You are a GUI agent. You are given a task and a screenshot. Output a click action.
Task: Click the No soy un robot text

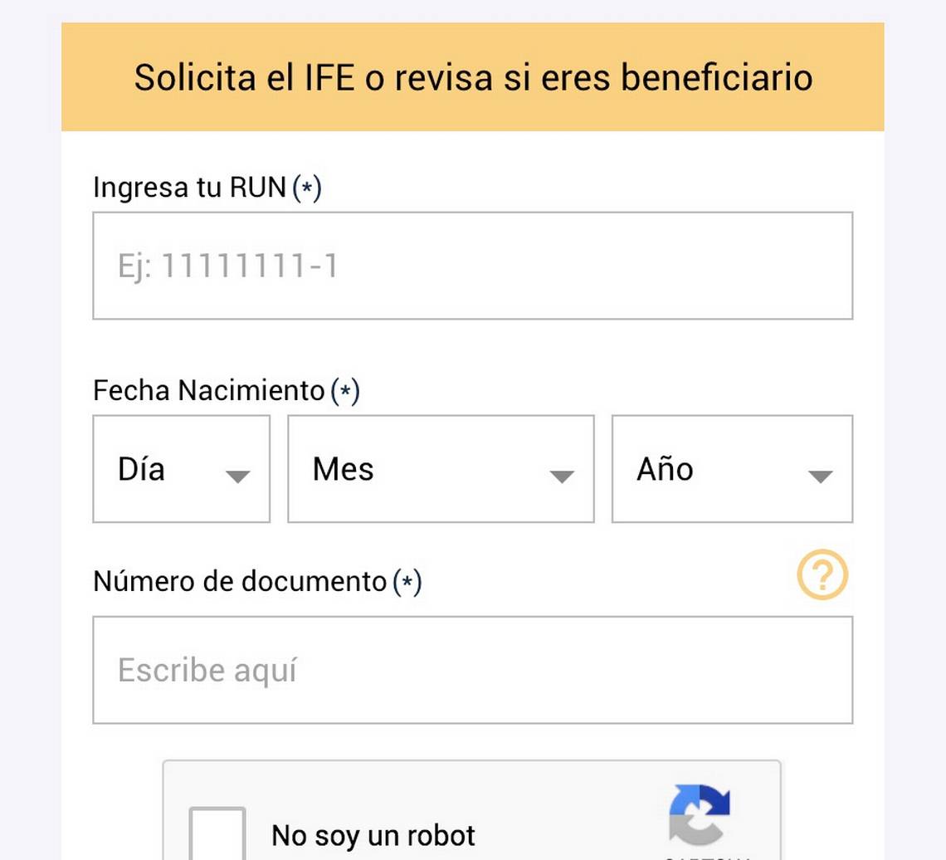373,835
